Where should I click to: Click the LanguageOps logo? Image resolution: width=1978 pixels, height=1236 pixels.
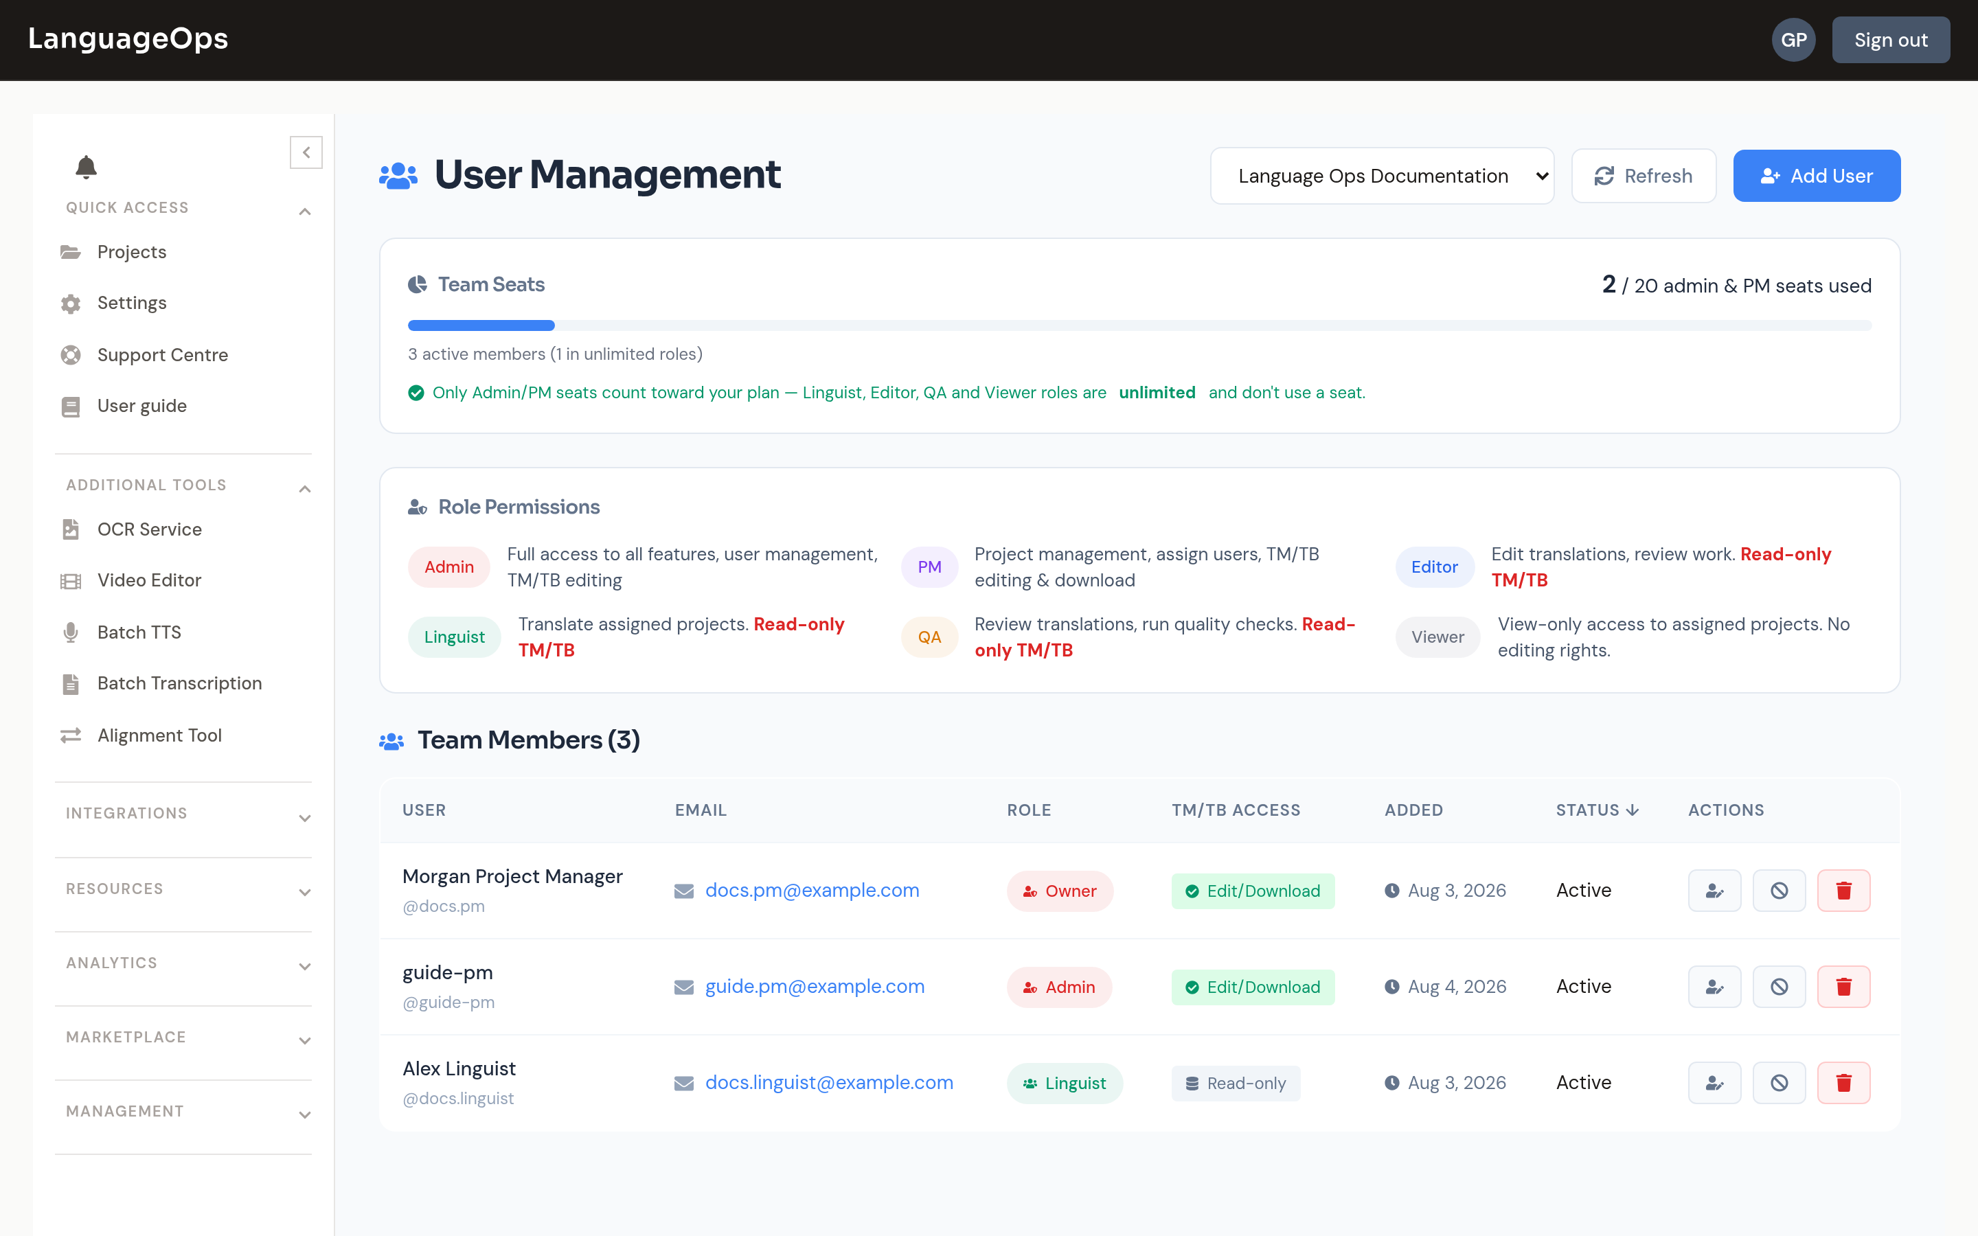point(128,38)
